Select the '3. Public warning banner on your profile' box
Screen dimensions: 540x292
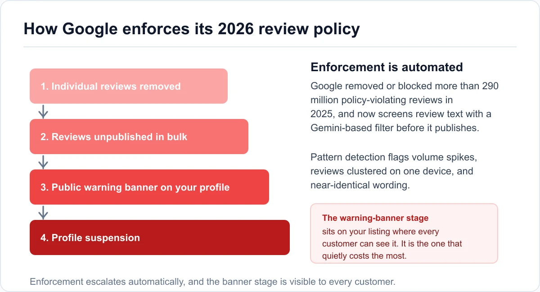tap(149, 187)
